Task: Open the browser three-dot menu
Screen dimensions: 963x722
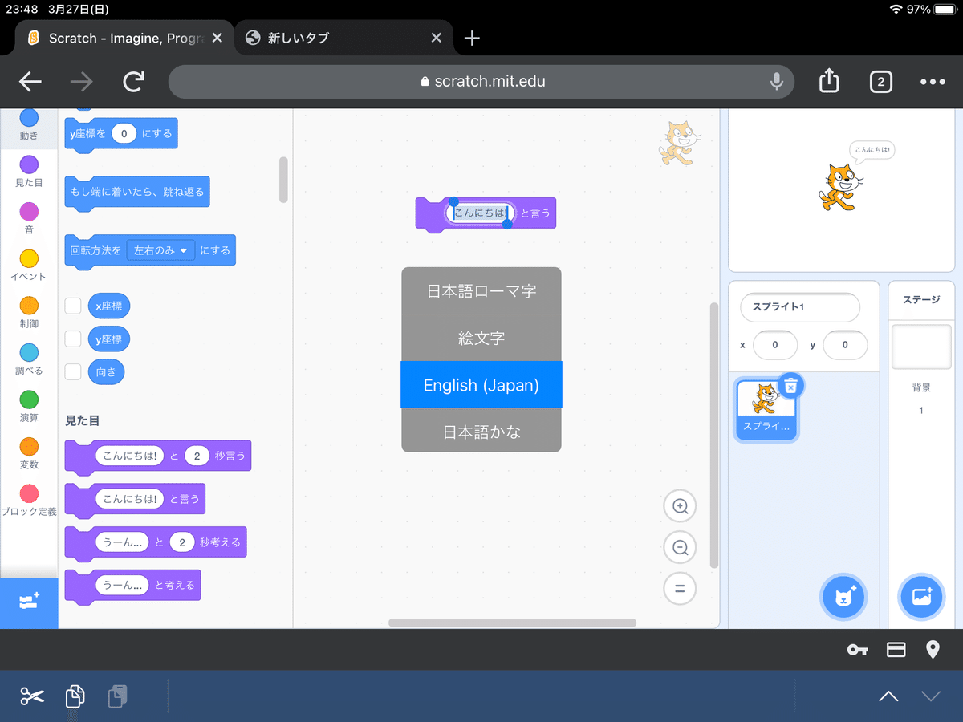Action: [x=933, y=82]
